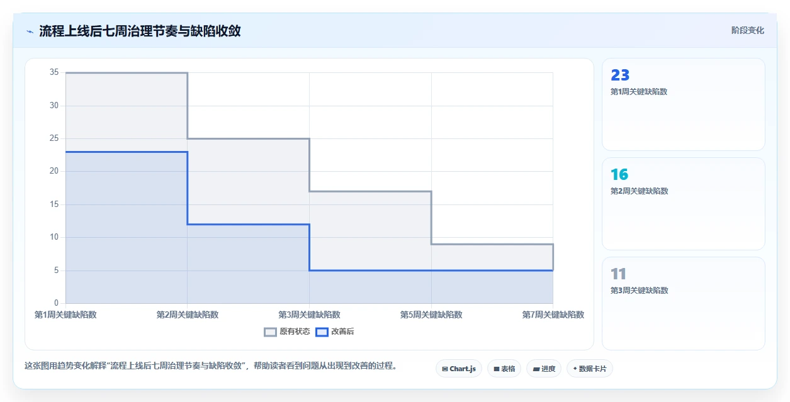Open the 第1周关键缺陷数 card showing 23
This screenshot has width=790, height=402.
tap(684, 104)
